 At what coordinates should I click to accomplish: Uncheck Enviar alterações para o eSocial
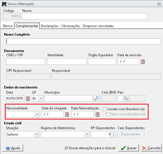point(66,148)
